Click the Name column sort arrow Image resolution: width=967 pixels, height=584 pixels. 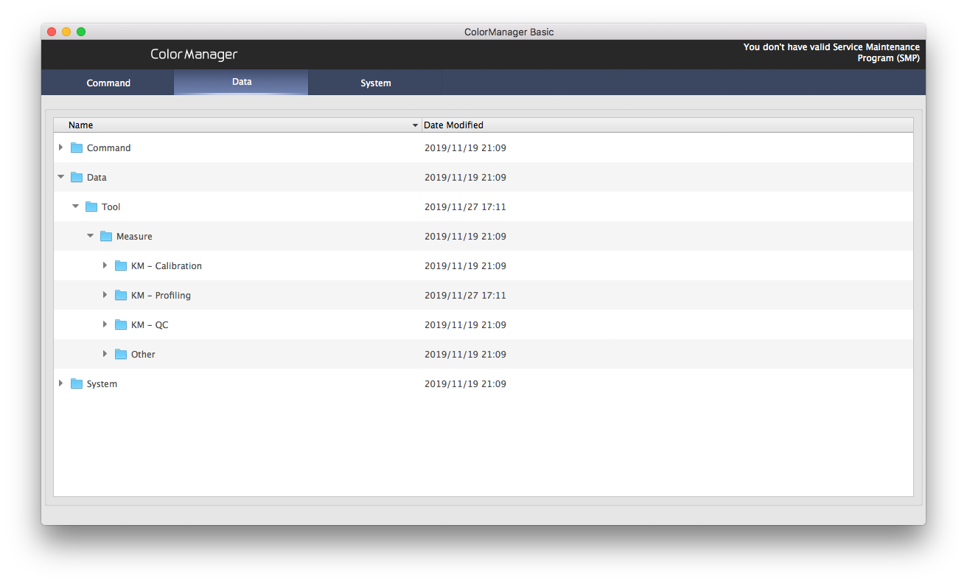(x=415, y=125)
